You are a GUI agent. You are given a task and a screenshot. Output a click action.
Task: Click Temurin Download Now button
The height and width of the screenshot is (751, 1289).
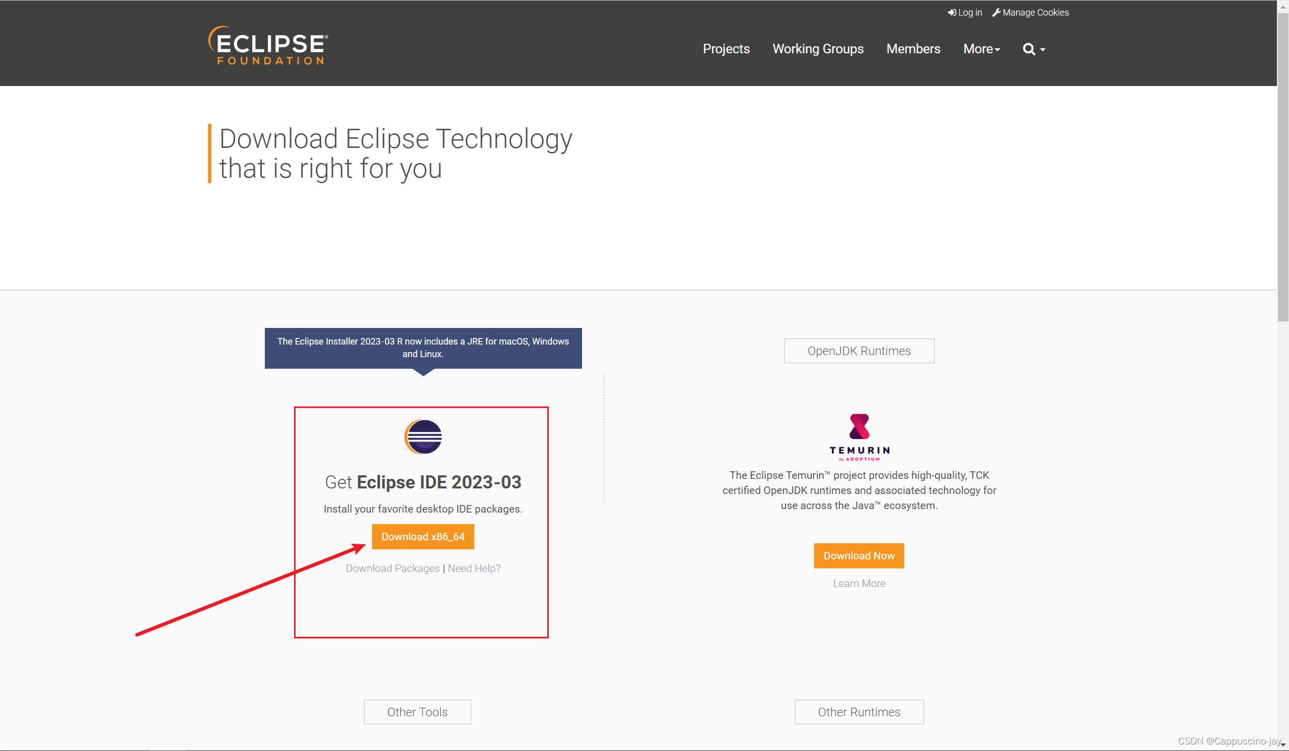coord(859,555)
